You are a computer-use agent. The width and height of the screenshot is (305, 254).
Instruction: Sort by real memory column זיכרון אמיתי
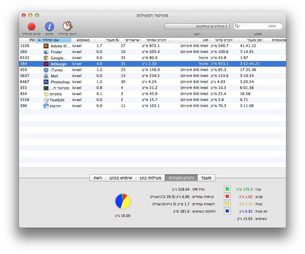[x=155, y=40]
